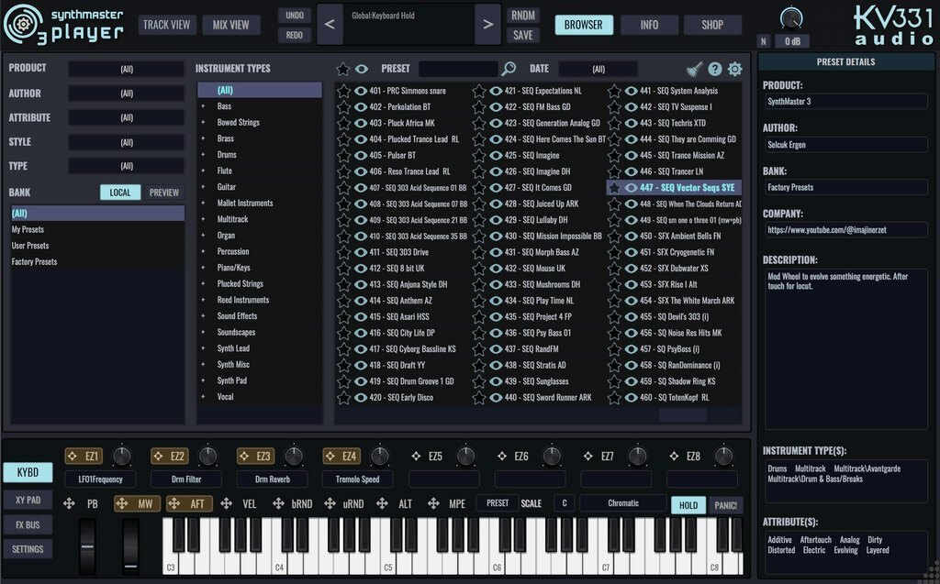Switch to MIX VIEW
The height and width of the screenshot is (584, 940).
click(x=231, y=25)
